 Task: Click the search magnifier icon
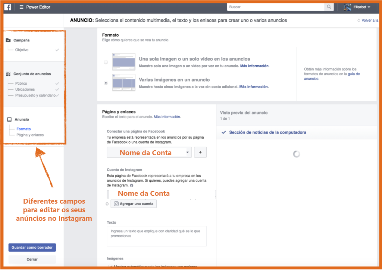(329, 7)
